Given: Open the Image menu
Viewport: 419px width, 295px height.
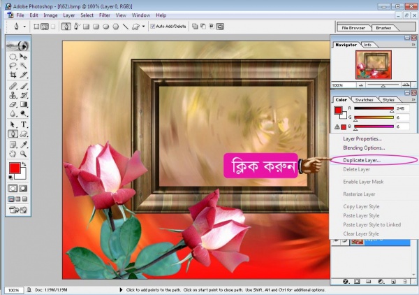Looking at the screenshot, I should coord(50,15).
